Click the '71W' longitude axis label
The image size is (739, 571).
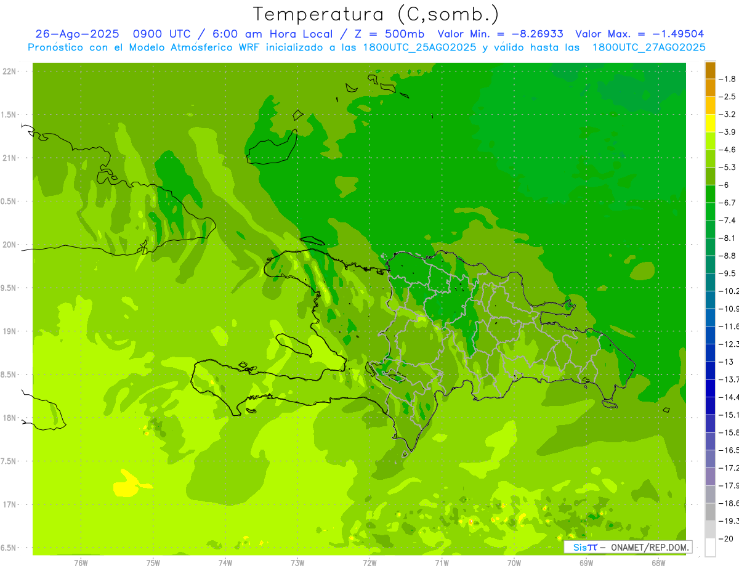(442, 562)
